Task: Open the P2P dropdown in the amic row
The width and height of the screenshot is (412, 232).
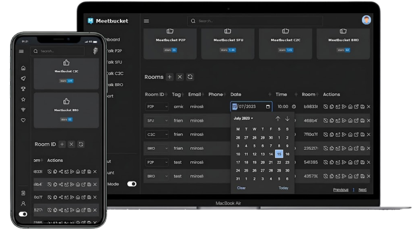Action: (x=157, y=106)
